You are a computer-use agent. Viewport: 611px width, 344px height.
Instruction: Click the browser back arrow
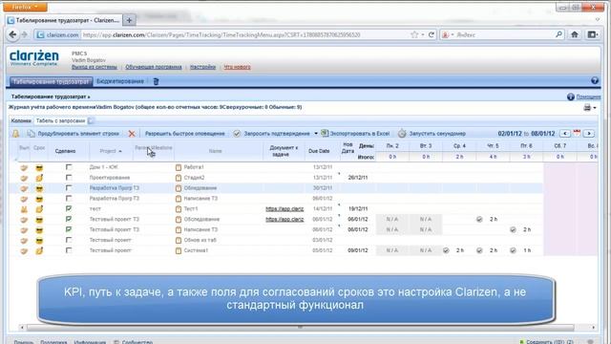[x=12, y=34]
